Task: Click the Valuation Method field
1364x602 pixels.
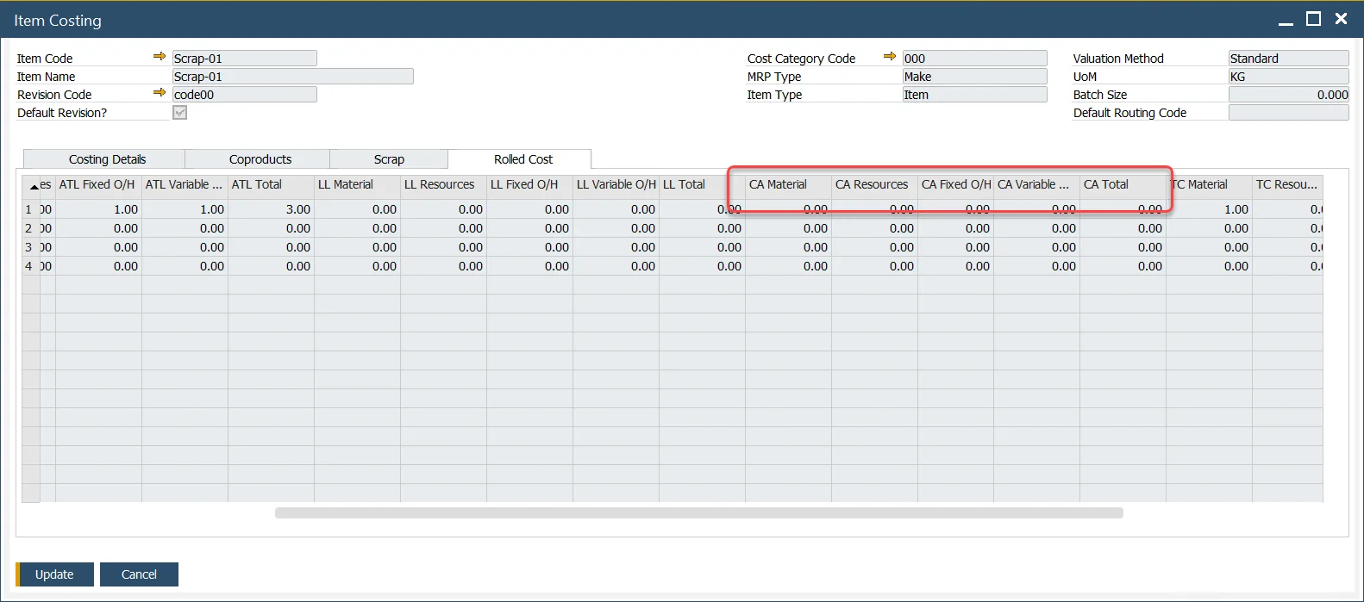Action: 1288,59
